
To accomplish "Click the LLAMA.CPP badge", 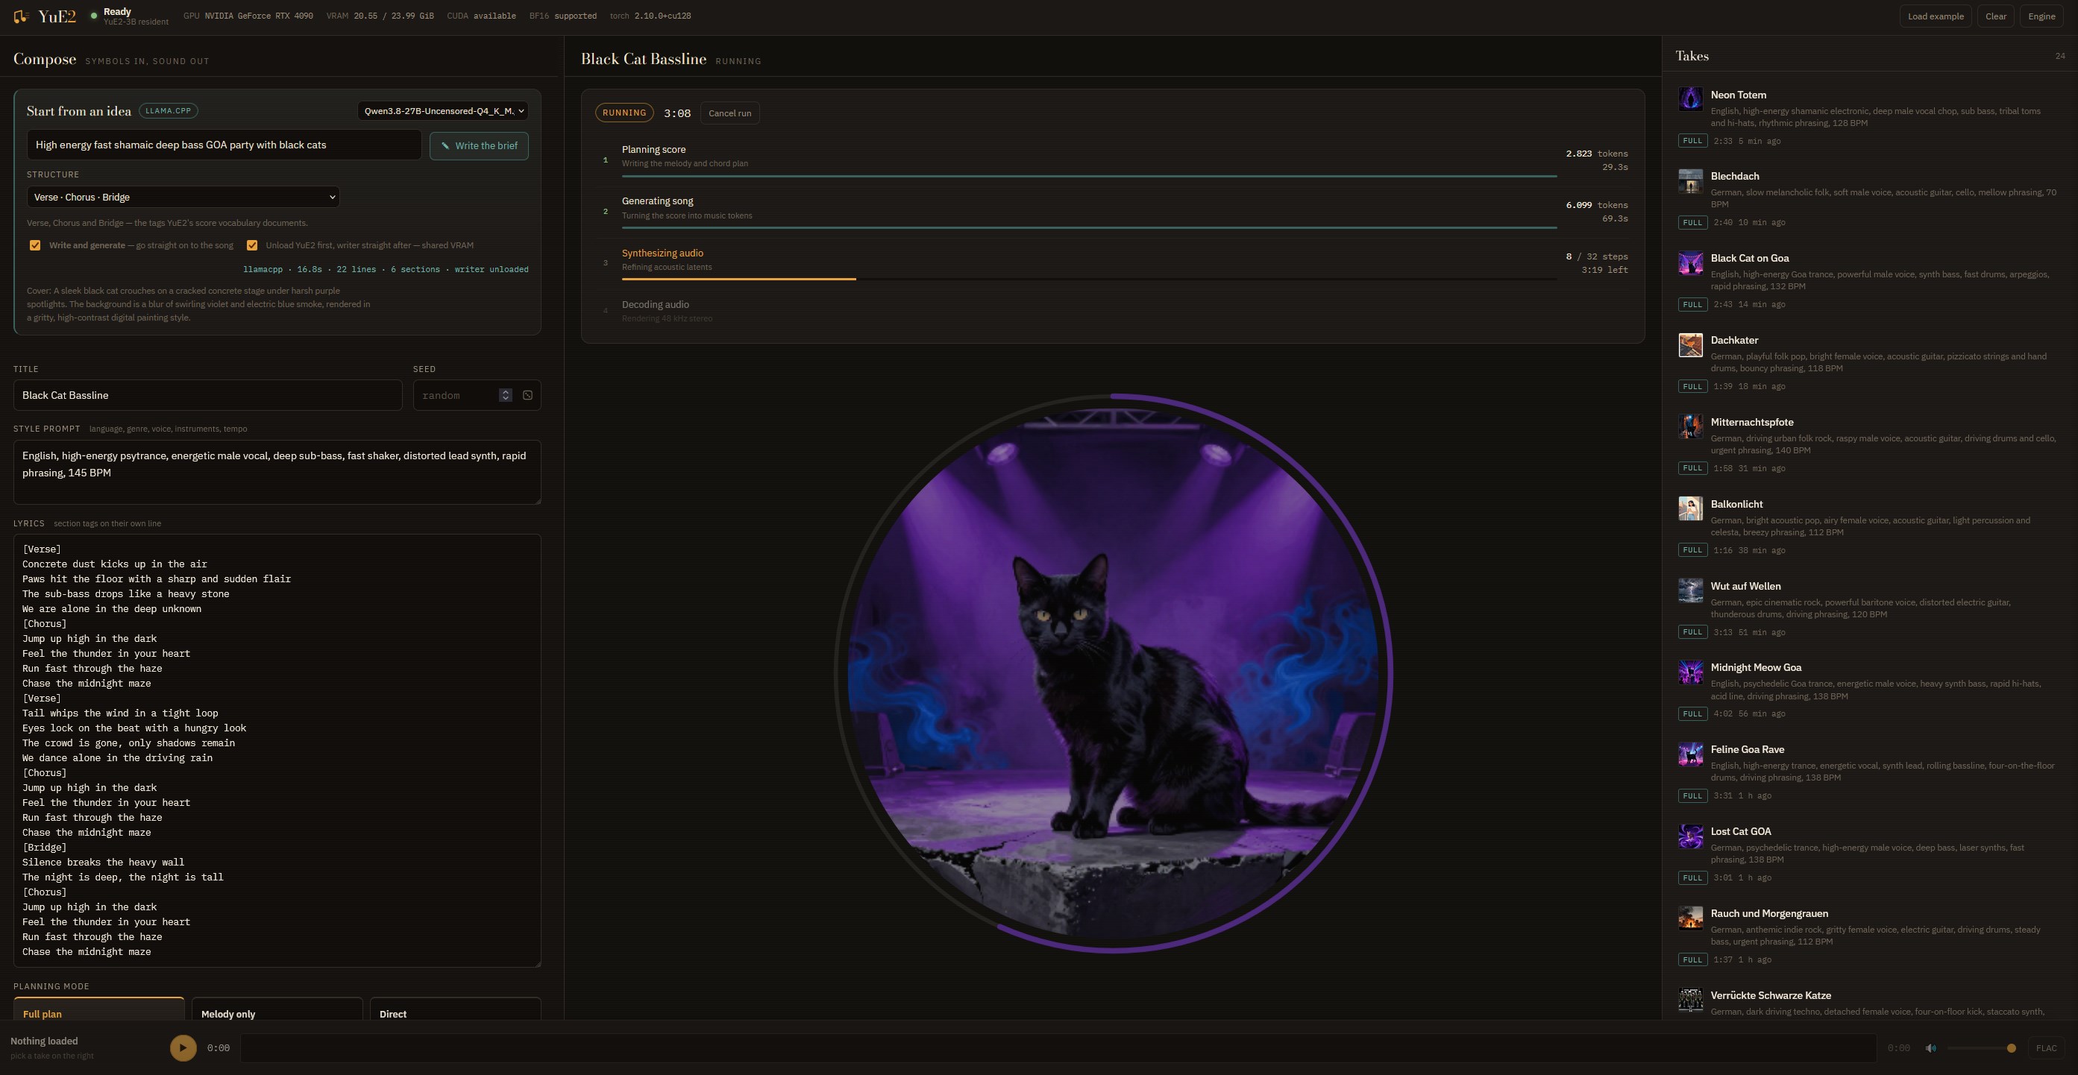I will point(168,110).
